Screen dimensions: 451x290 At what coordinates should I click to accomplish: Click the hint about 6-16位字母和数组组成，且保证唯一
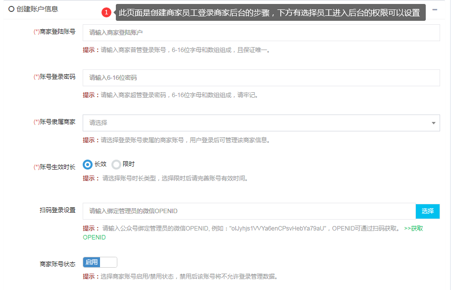(177, 50)
